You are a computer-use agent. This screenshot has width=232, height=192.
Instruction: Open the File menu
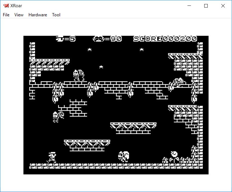coord(6,15)
